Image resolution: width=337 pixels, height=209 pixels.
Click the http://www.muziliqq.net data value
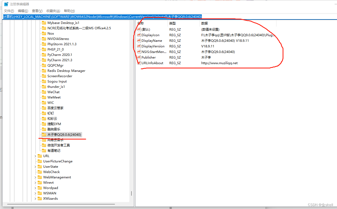219,63
